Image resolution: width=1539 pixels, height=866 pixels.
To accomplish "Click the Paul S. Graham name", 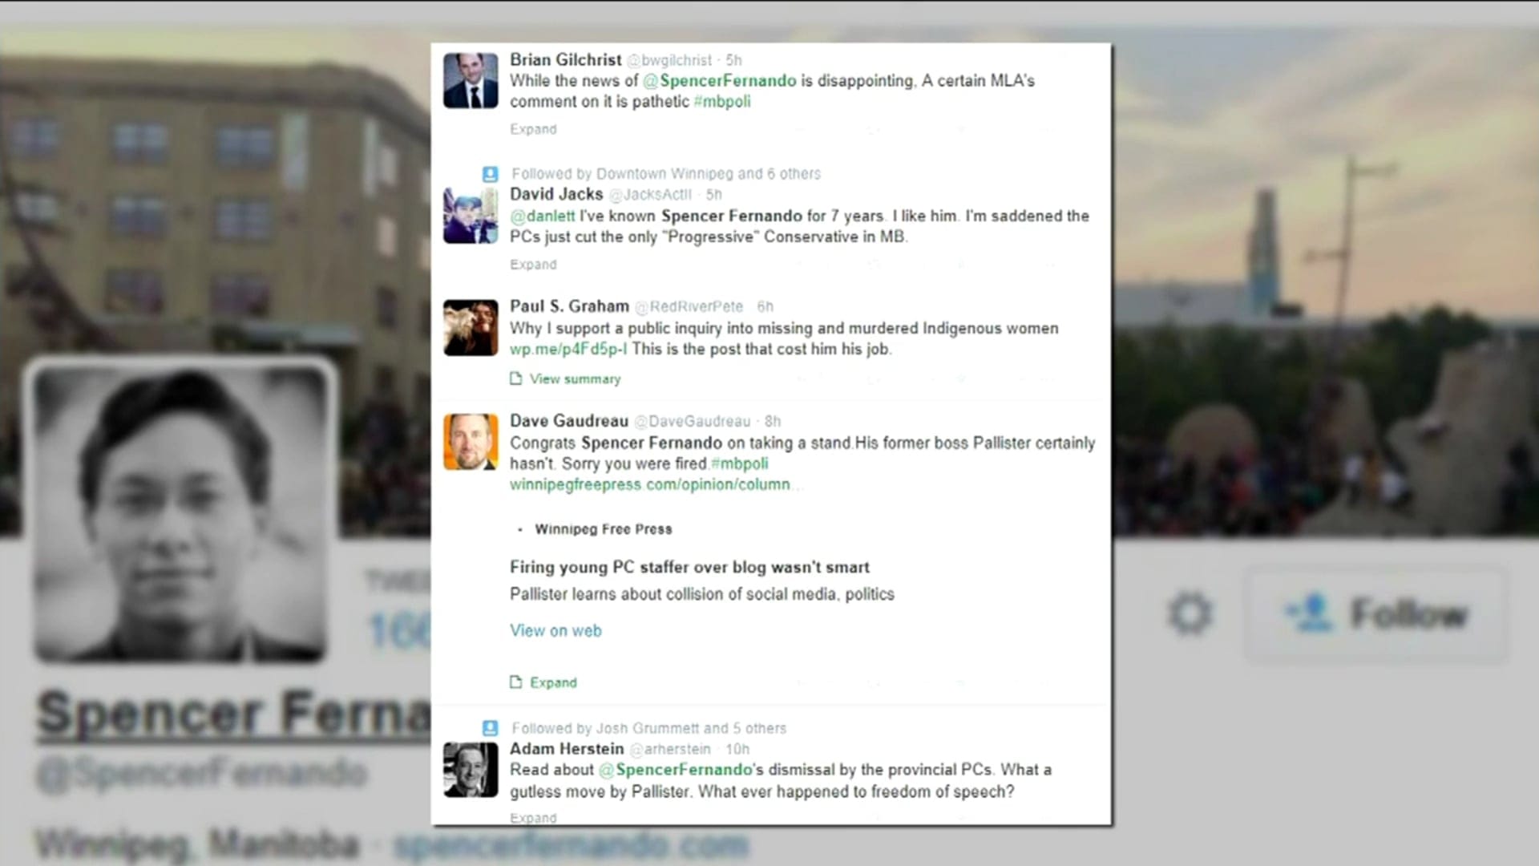I will tap(569, 306).
